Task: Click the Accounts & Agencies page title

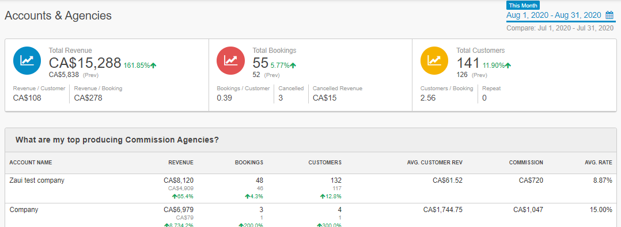Action: coord(58,16)
